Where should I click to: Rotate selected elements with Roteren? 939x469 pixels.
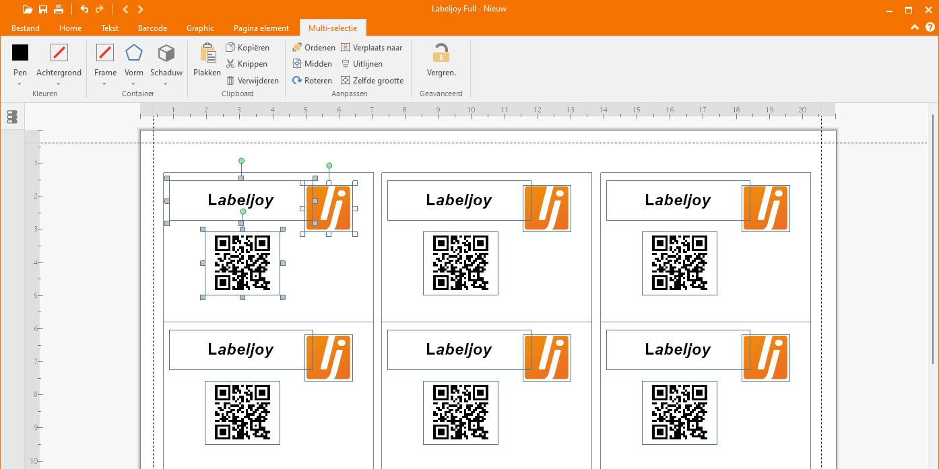click(313, 81)
